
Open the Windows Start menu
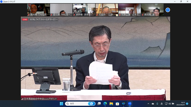[x=61, y=104]
